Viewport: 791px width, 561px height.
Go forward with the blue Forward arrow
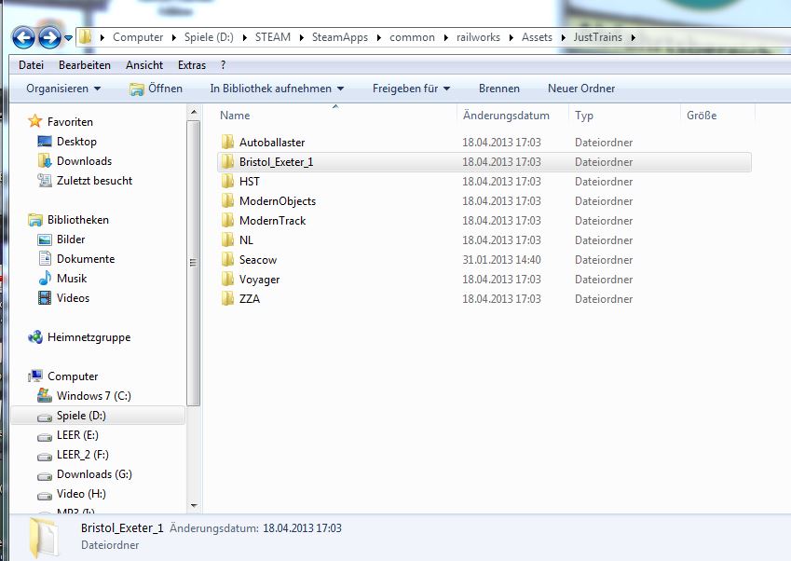coord(49,38)
